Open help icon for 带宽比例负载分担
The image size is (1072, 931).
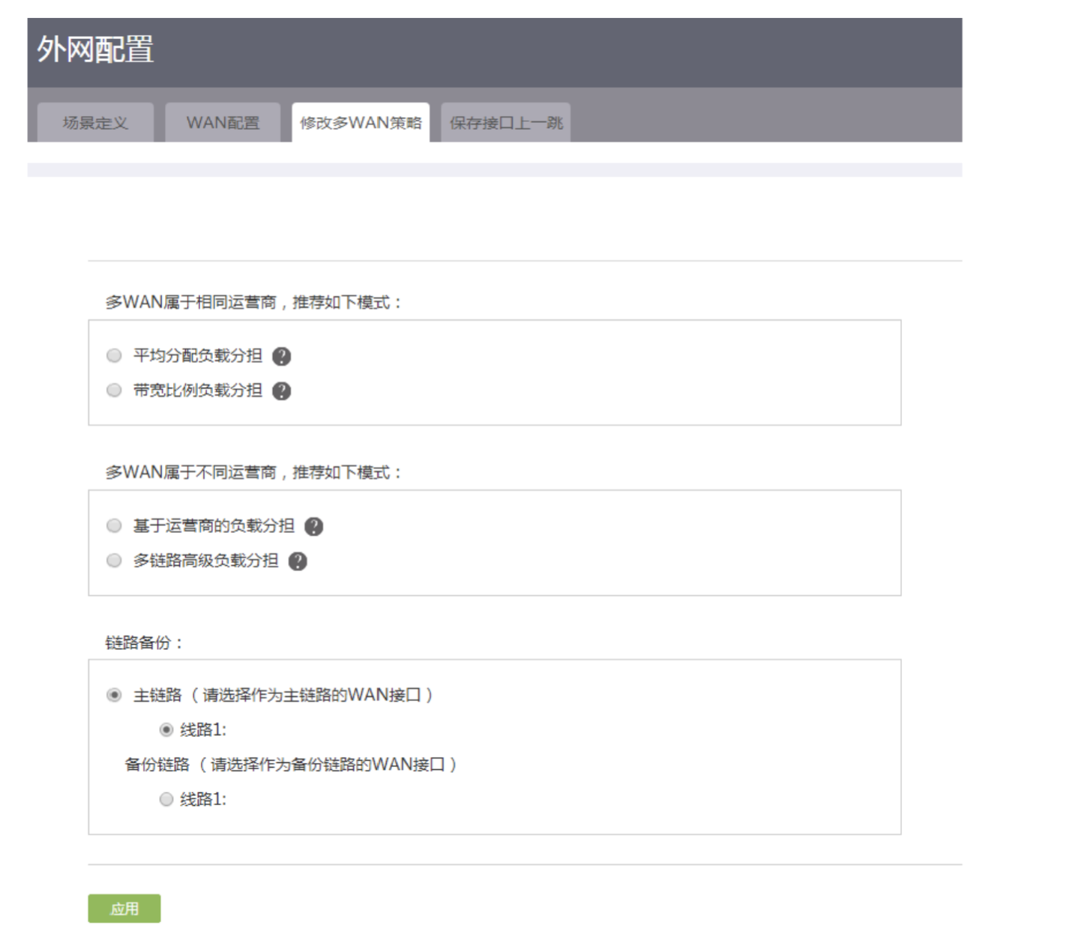(x=281, y=391)
